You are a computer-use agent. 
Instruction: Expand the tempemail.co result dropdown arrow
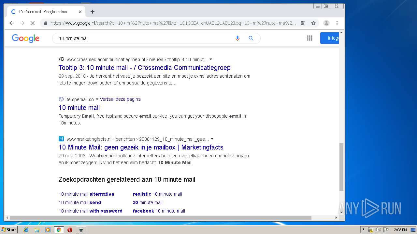tap(97, 99)
